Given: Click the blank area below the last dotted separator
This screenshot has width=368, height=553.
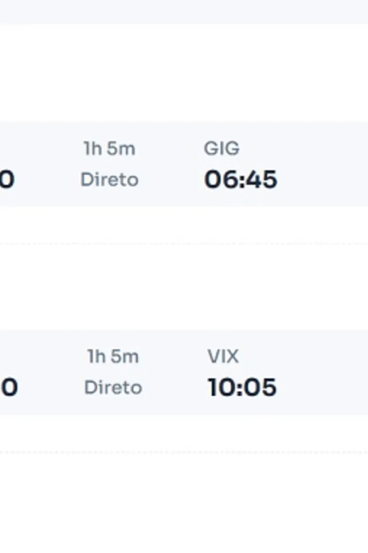Looking at the screenshot, I should click(184, 503).
